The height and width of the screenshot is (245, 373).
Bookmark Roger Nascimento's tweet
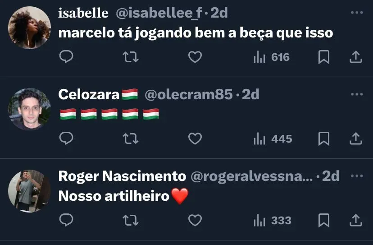[324, 221]
